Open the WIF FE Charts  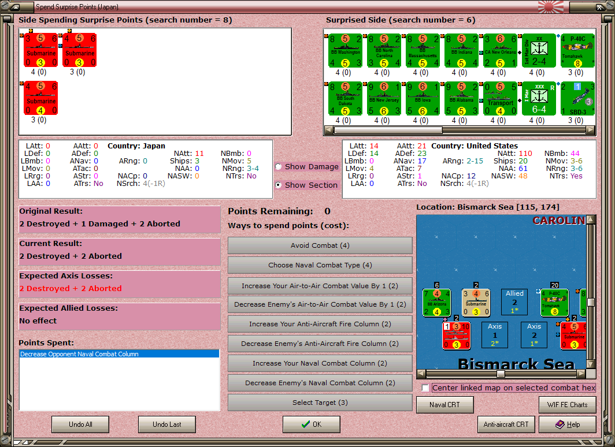click(568, 405)
